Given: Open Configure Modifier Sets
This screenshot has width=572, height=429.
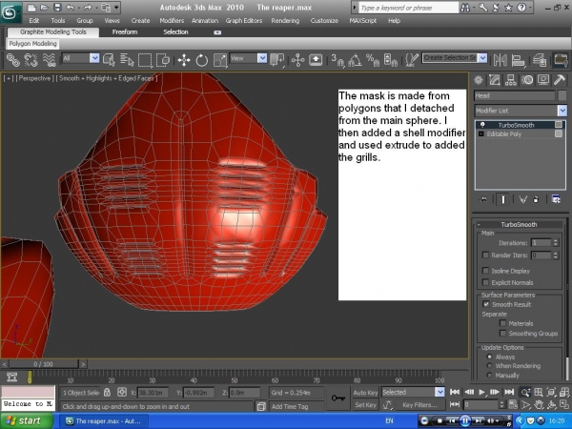Looking at the screenshot, I should click(556, 199).
